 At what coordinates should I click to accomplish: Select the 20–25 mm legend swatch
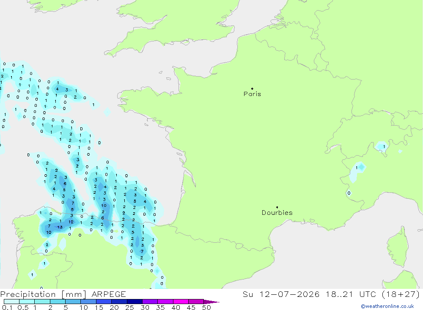pyautogui.click(x=119, y=302)
